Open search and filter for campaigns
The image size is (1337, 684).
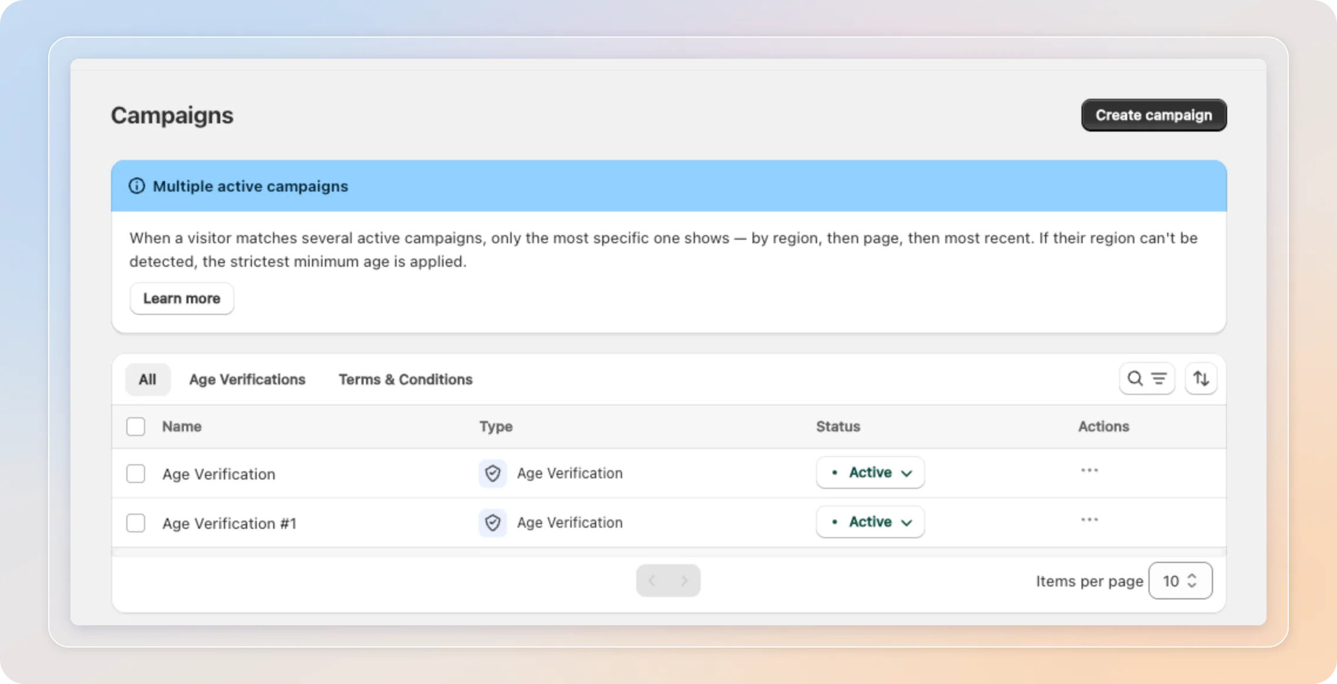point(1147,378)
